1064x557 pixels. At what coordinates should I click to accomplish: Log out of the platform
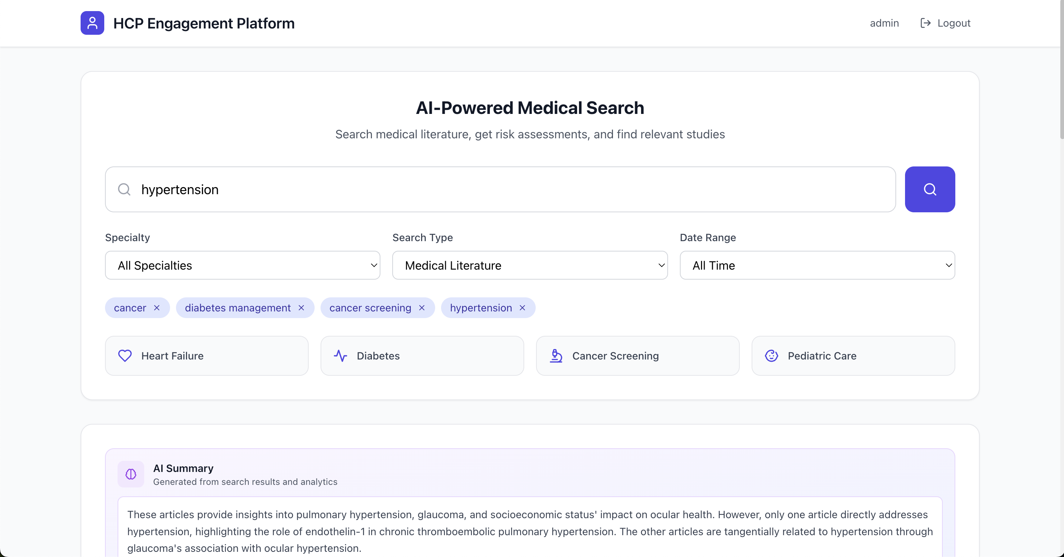[945, 23]
